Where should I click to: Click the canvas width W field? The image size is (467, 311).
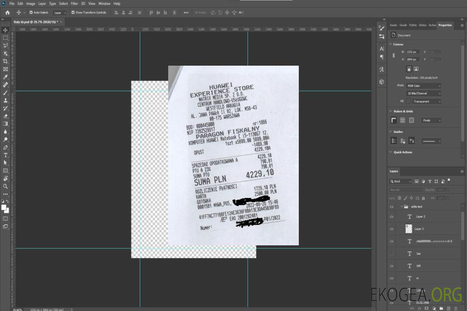pos(413,52)
